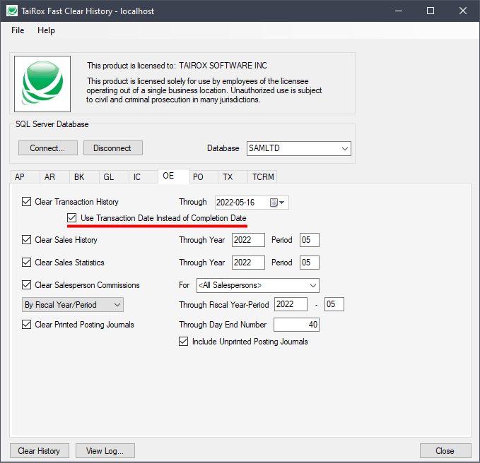Click the Close button at bottom right

click(445, 451)
